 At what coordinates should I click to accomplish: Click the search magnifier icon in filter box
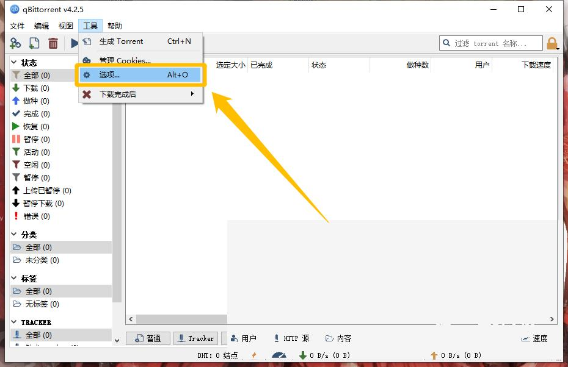pyautogui.click(x=446, y=43)
